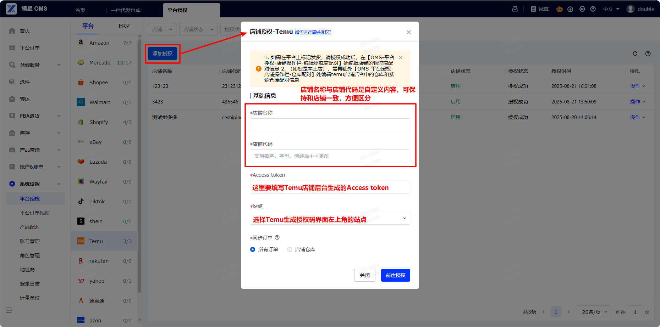
Task: Select rakuten platform in list
Action: (x=104, y=261)
